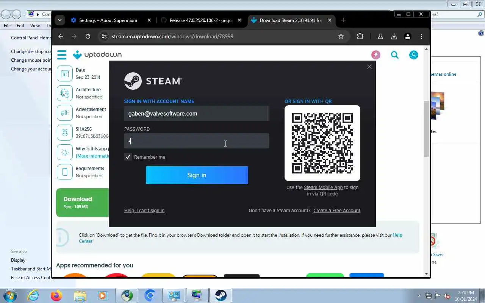Close the Settings – About Supermium tab
Image resolution: width=485 pixels, height=303 pixels.
click(149, 20)
